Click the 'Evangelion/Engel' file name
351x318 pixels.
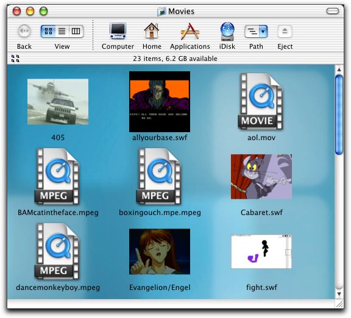point(160,288)
